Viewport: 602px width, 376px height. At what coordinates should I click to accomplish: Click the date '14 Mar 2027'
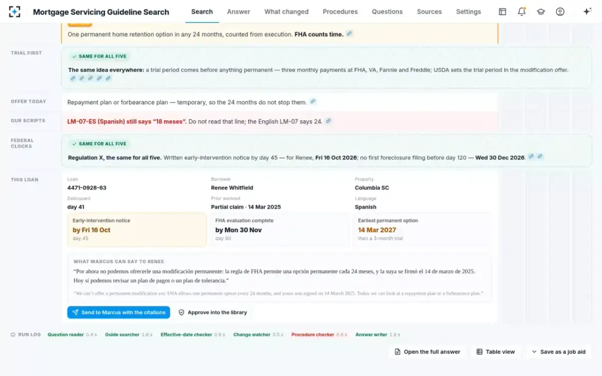(377, 230)
